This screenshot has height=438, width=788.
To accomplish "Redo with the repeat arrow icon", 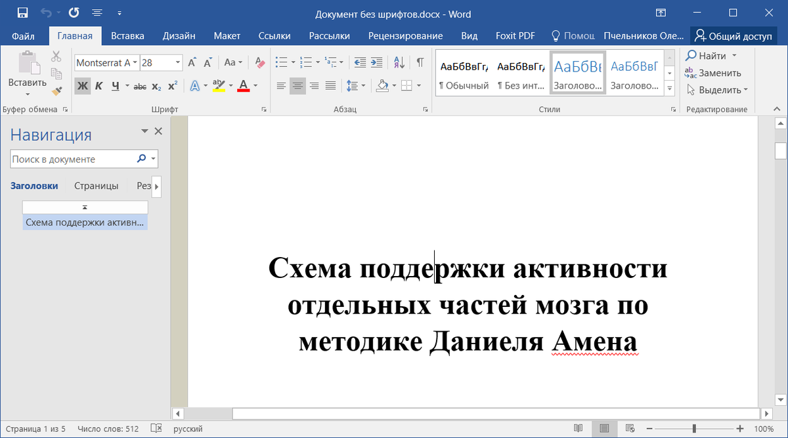I will click(x=74, y=13).
